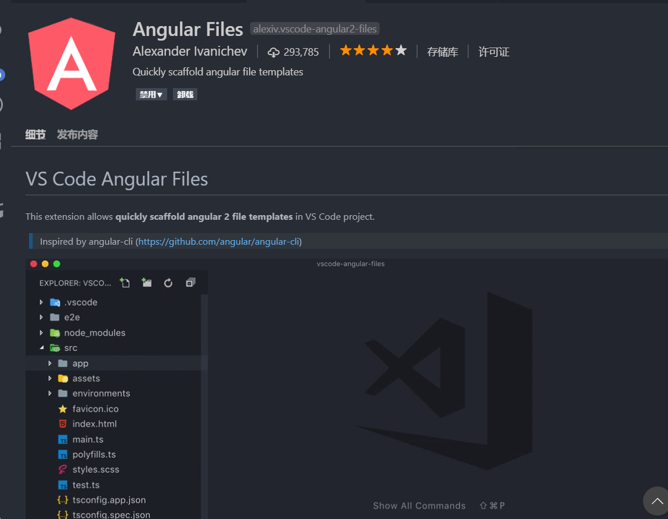Image resolution: width=668 pixels, height=519 pixels.
Task: Expand the environments folder arrow
Action: tap(50, 393)
